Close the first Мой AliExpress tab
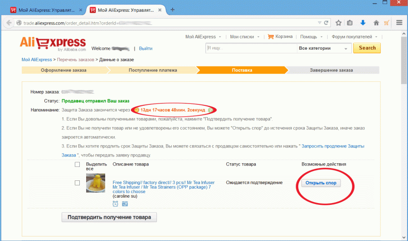Viewport: 408px width, 241px height. 80,10
